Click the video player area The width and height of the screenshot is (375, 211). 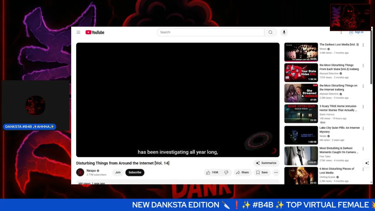178,100
